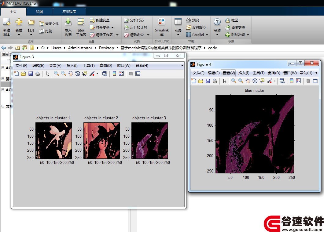Expand Open Variable (打开变量) dropdown
The width and height of the screenshot is (324, 232).
[112, 27]
